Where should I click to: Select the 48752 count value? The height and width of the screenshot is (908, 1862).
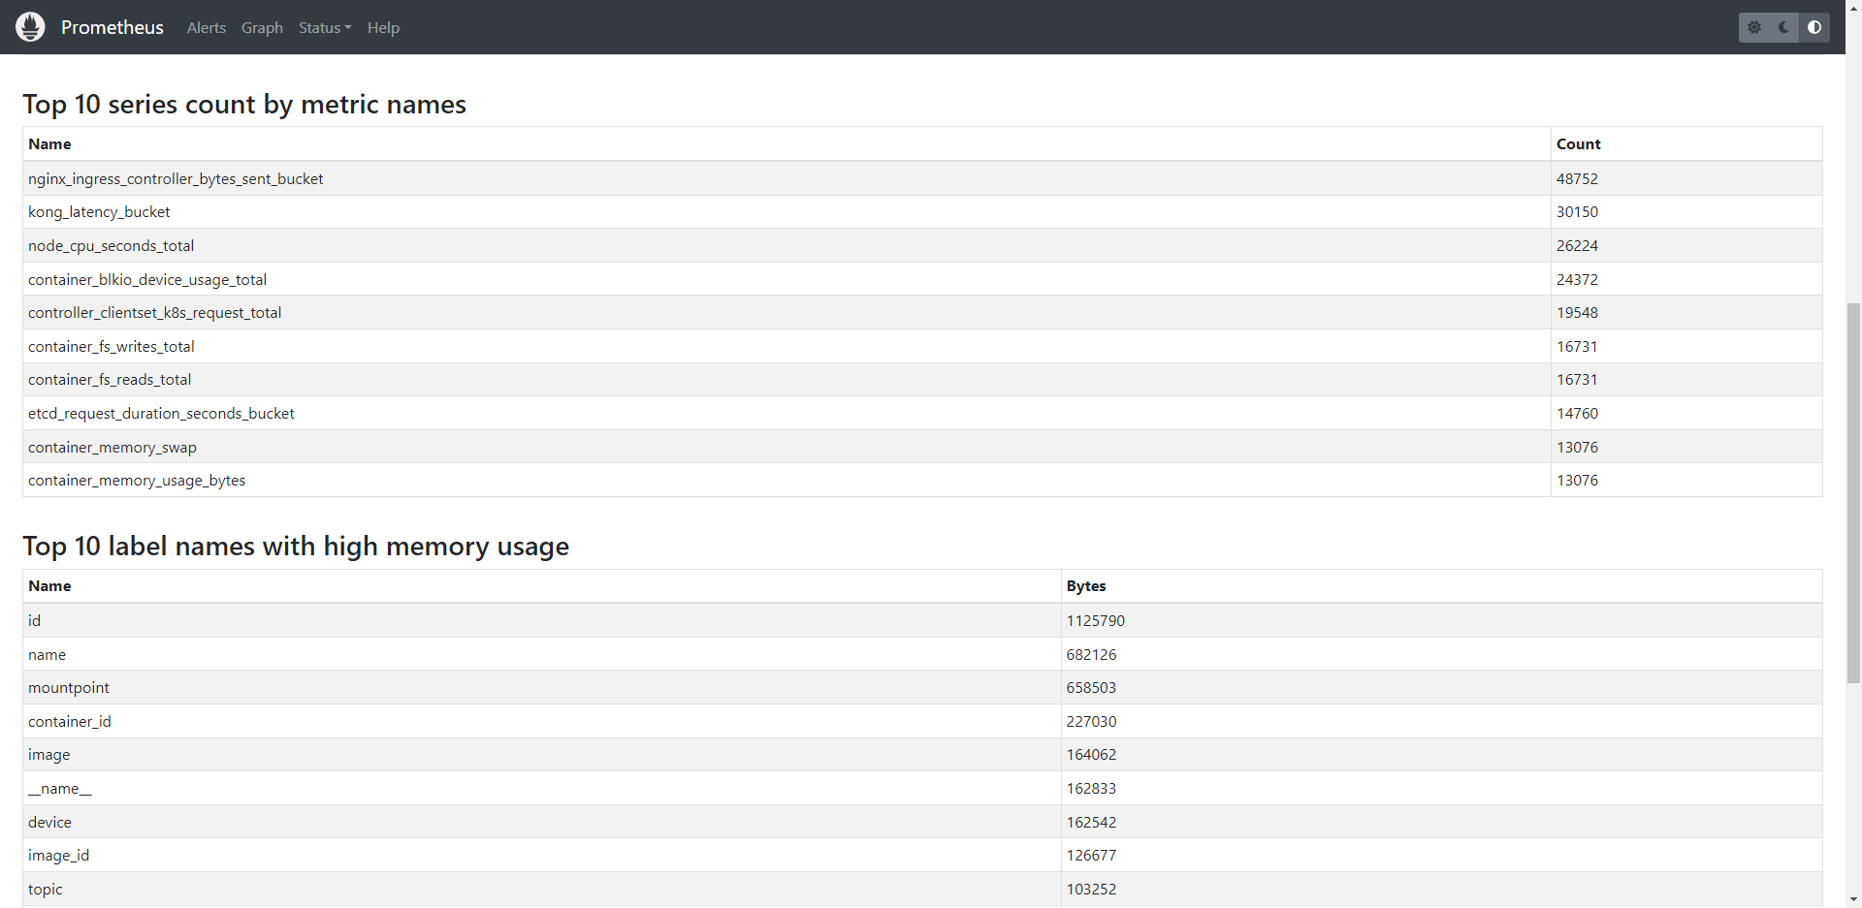[x=1577, y=179]
